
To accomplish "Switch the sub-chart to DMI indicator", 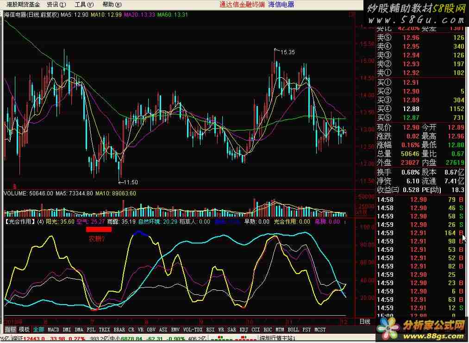I will 67,330.
